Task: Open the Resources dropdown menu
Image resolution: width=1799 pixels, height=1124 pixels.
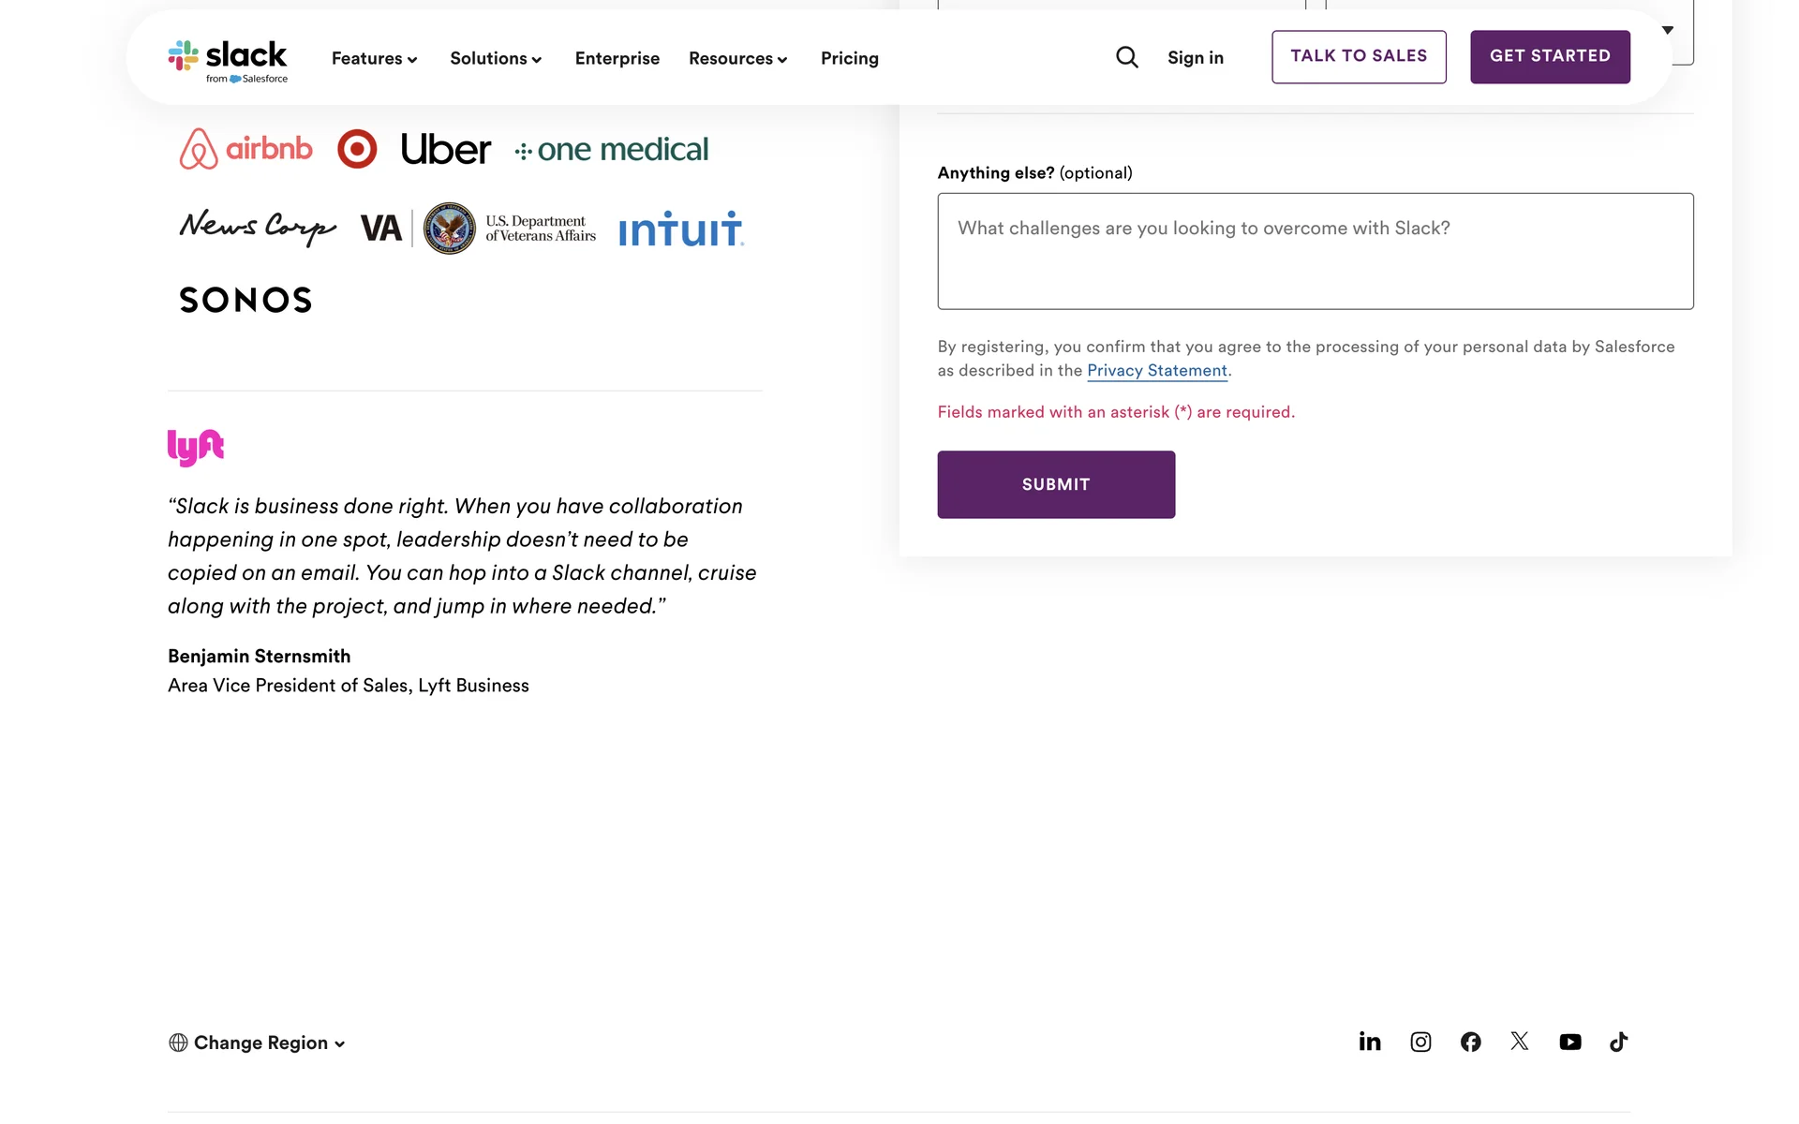Action: click(737, 58)
